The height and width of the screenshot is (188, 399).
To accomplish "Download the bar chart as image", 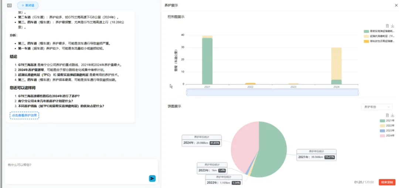I will pyautogui.click(x=392, y=26).
